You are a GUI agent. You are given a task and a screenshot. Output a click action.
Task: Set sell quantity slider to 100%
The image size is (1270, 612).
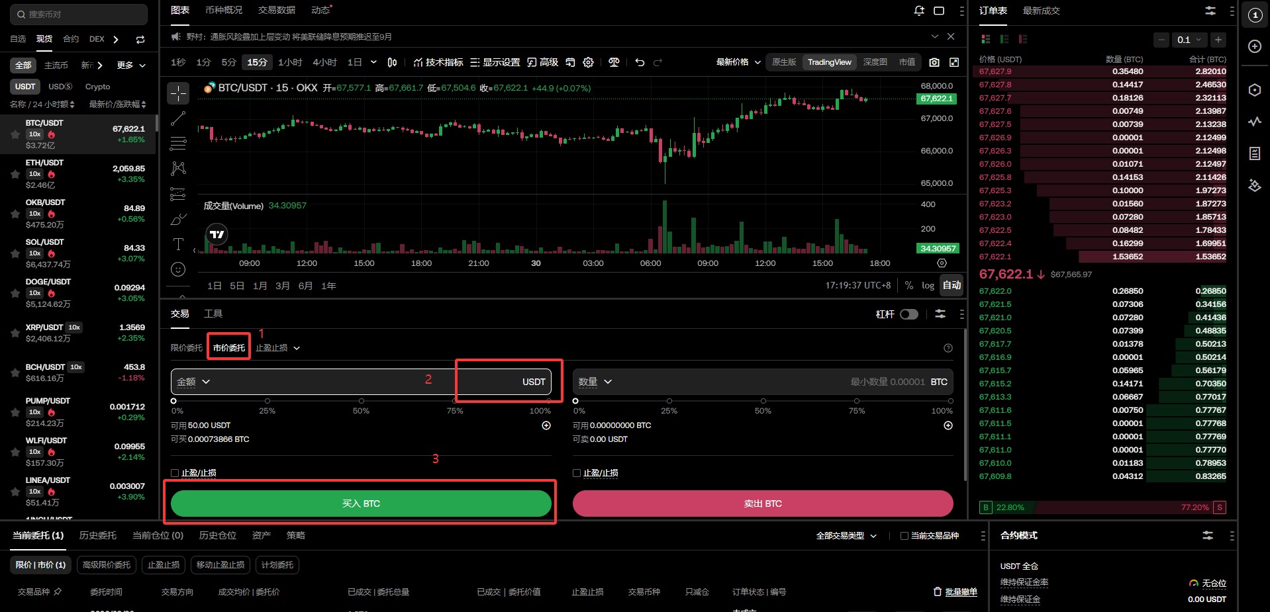(951, 401)
